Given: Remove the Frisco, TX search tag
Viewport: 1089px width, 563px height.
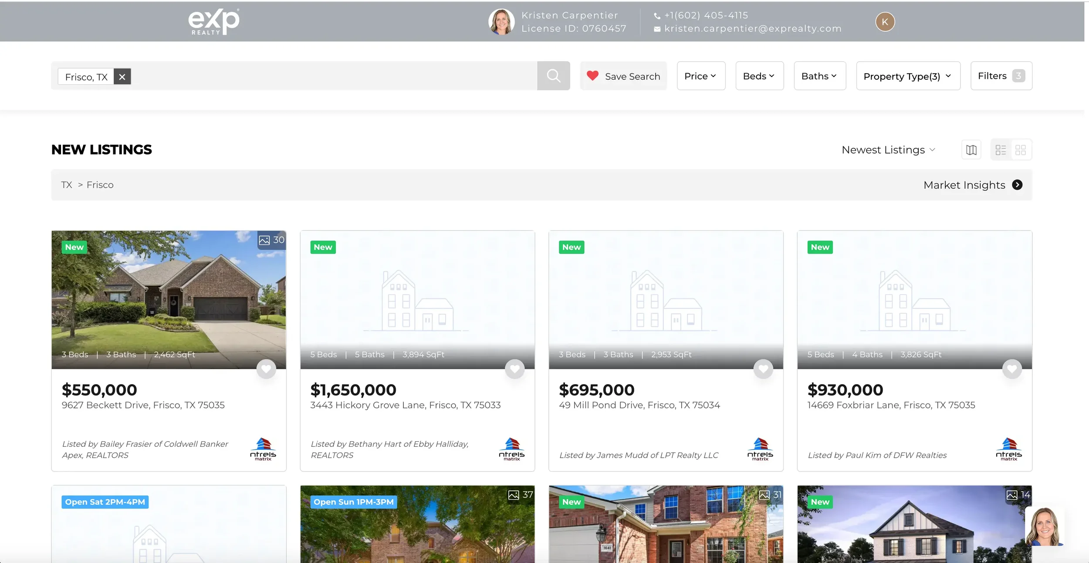Looking at the screenshot, I should pyautogui.click(x=122, y=77).
